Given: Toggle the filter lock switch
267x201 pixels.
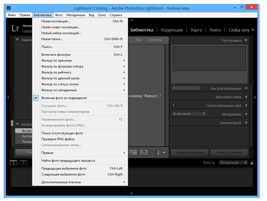Looking at the screenshot, I should 252,163.
